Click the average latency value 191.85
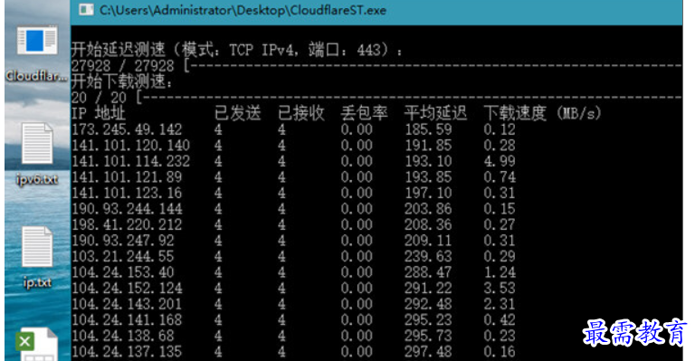This screenshot has height=361, width=695. pyautogui.click(x=428, y=146)
